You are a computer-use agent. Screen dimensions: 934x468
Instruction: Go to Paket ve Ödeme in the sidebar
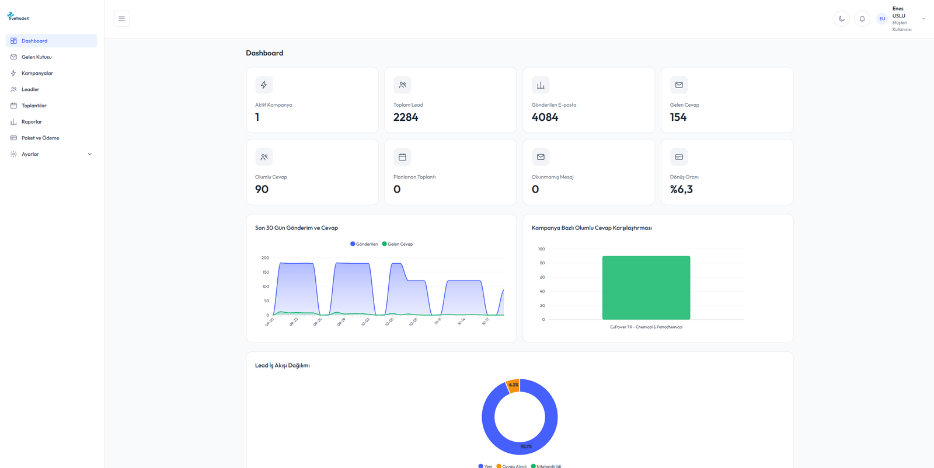pos(51,138)
